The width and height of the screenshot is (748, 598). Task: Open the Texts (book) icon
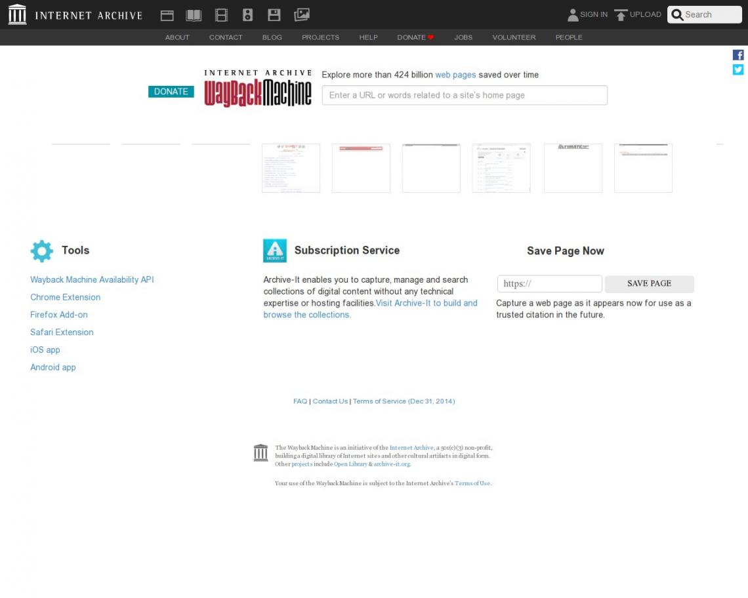tap(194, 15)
